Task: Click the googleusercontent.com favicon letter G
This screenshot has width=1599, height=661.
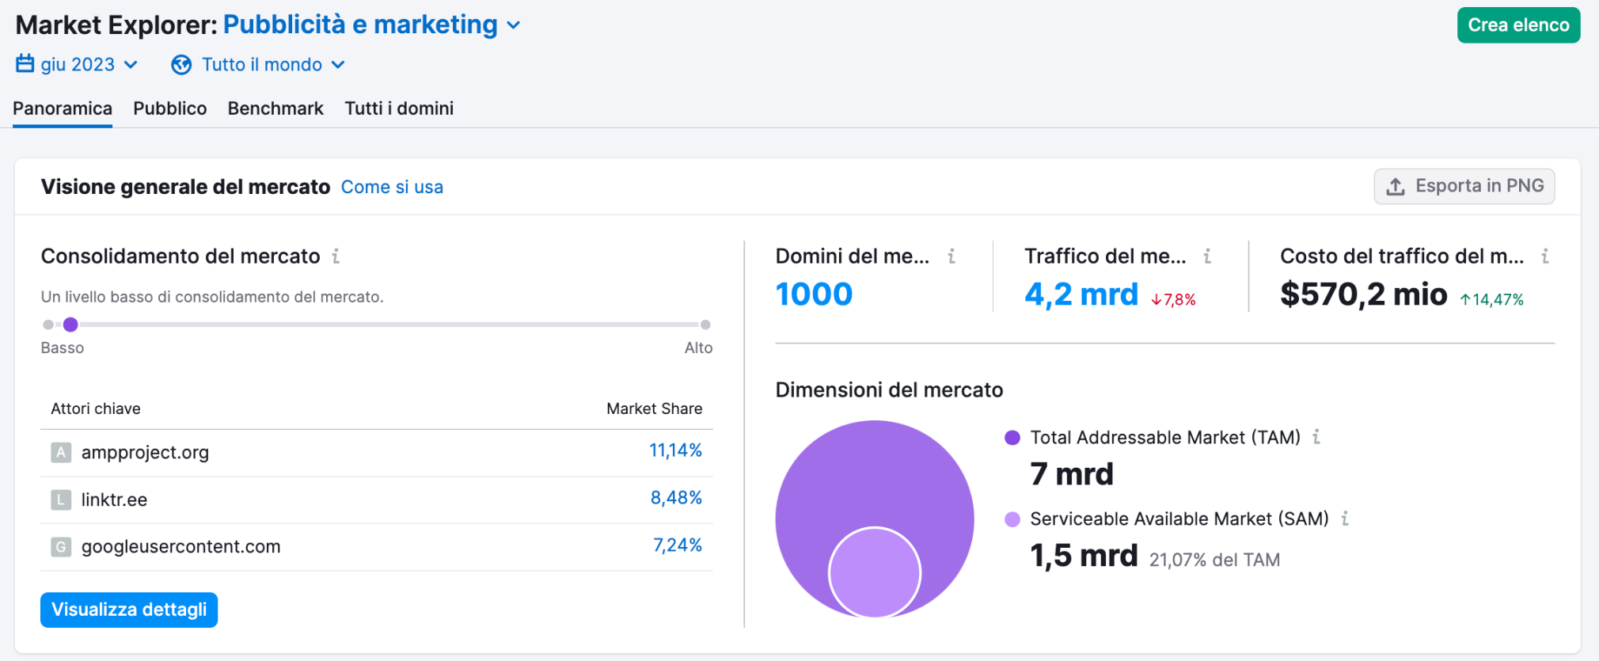Action: point(61,546)
